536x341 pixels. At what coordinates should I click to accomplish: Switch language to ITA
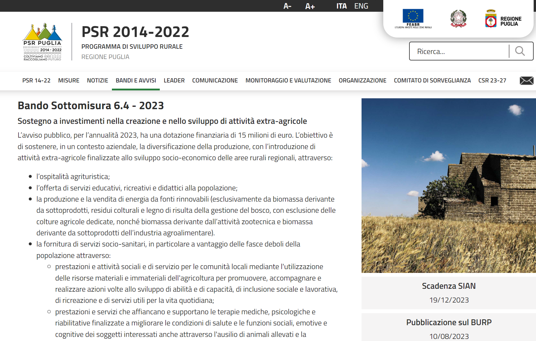click(x=341, y=6)
